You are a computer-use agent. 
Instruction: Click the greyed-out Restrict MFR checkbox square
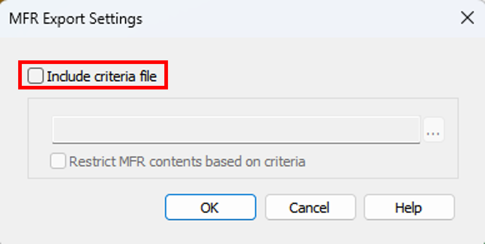pyautogui.click(x=58, y=161)
